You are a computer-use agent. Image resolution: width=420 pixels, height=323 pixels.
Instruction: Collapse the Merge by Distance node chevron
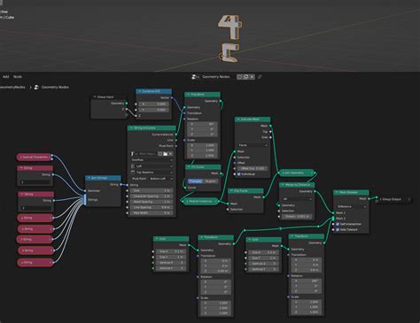tap(283, 185)
